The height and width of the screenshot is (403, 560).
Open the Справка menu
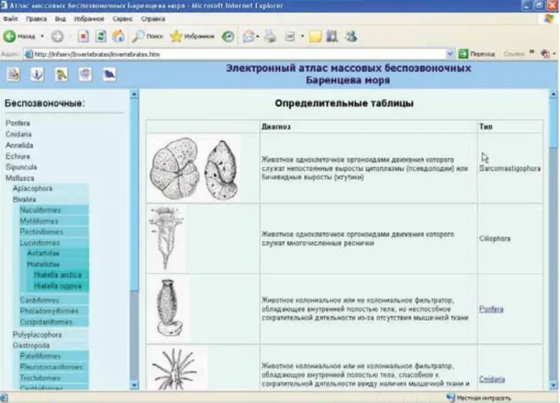[153, 19]
